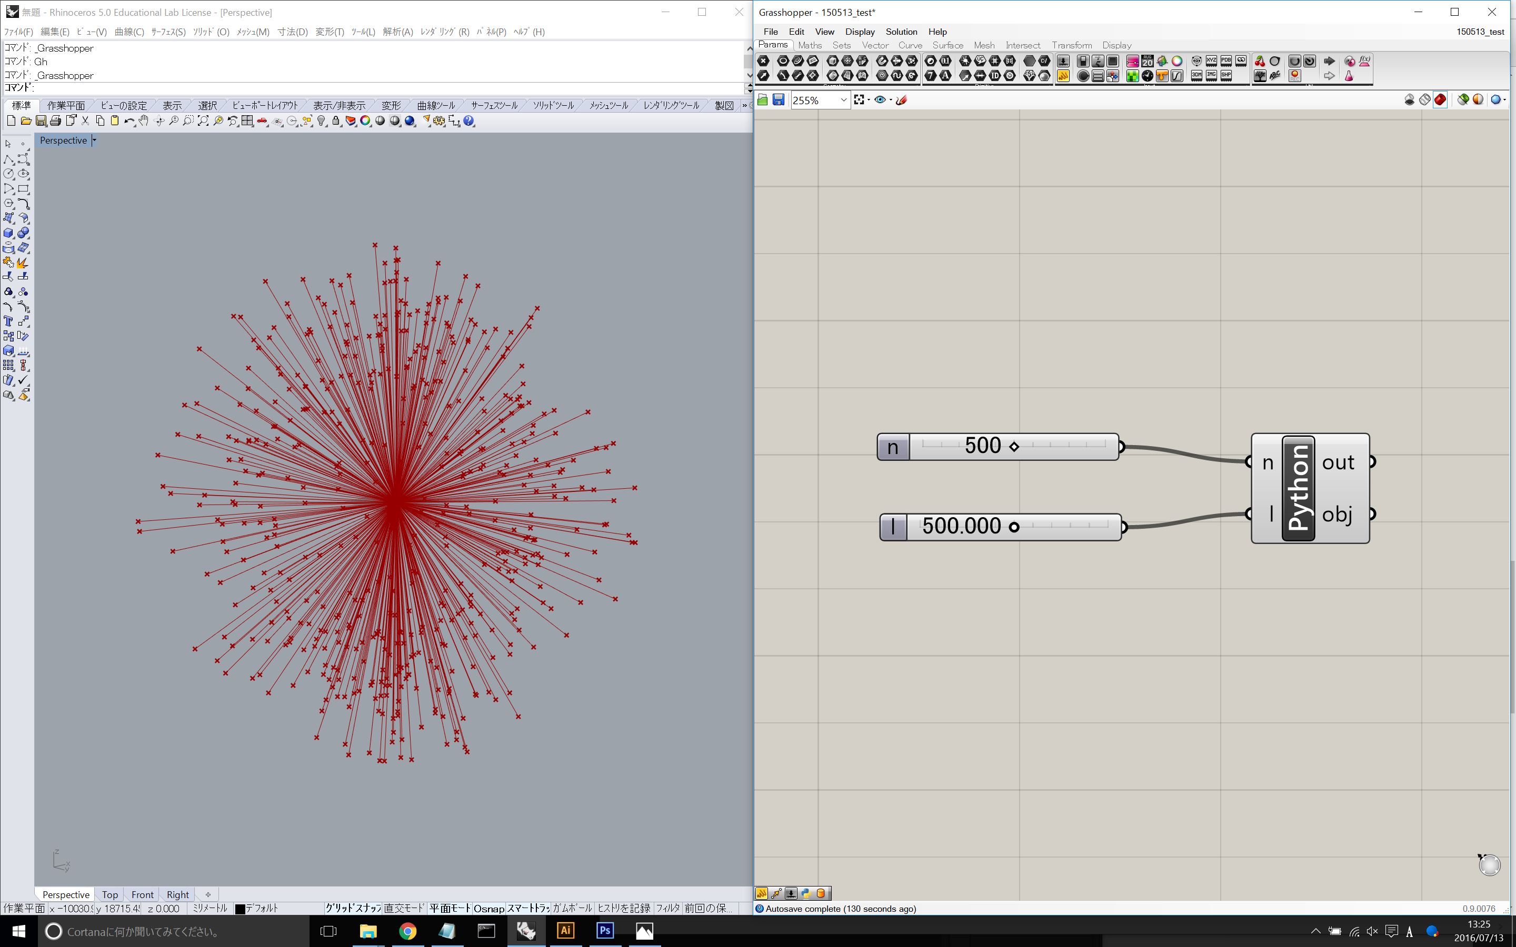The image size is (1516, 947).
Task: Open the 曲線(C) menu in Rhino
Action: point(129,32)
